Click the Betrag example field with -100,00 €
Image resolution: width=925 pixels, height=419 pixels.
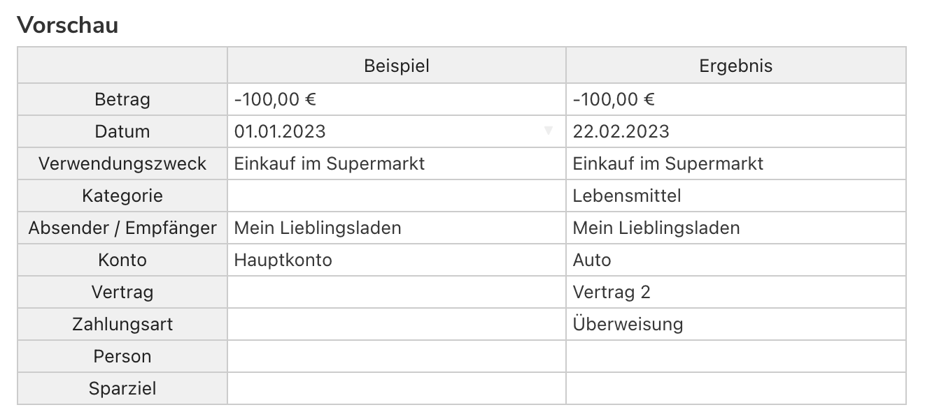click(396, 99)
